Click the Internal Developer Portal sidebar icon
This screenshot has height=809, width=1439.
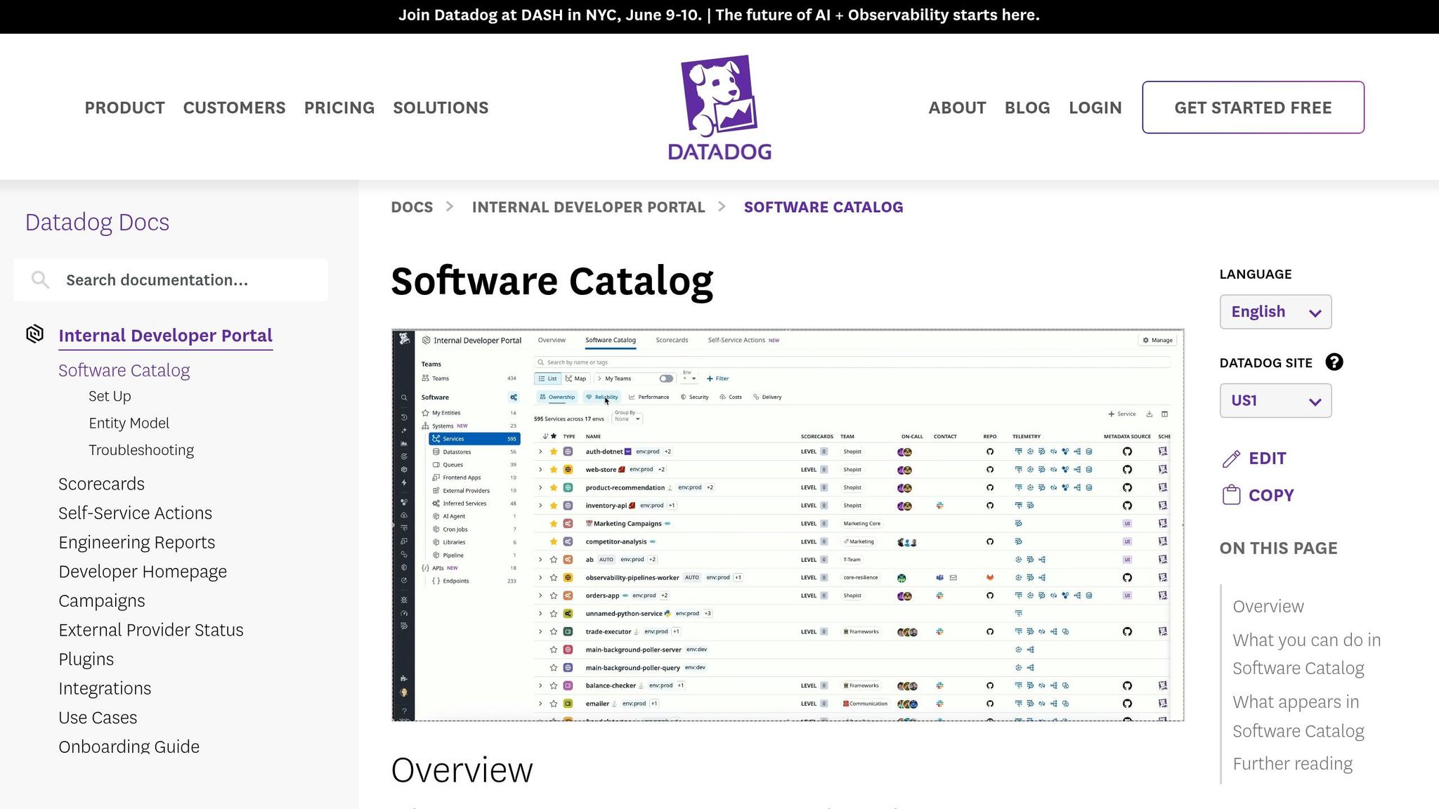tap(35, 334)
